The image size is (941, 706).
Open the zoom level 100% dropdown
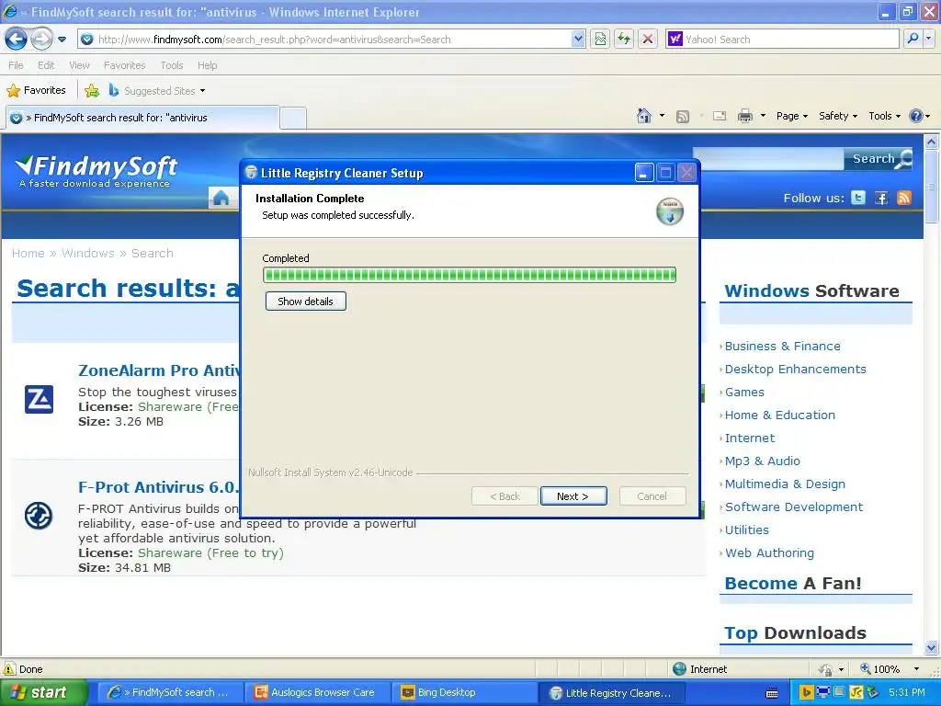tap(916, 669)
